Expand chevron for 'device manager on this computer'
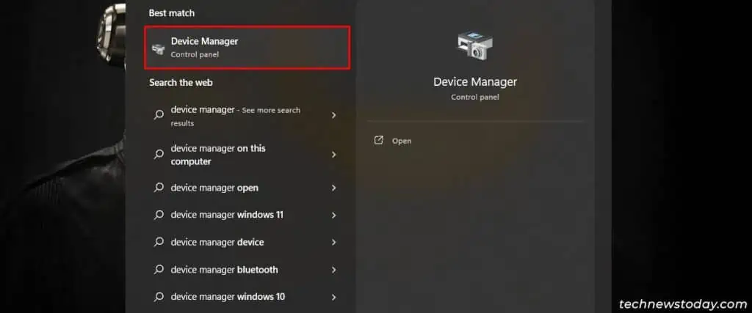The height and width of the screenshot is (313, 752). pyautogui.click(x=334, y=155)
